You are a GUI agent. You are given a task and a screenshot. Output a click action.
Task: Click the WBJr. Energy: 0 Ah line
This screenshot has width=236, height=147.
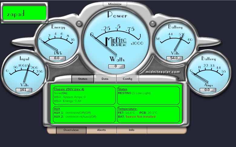pos(67,101)
